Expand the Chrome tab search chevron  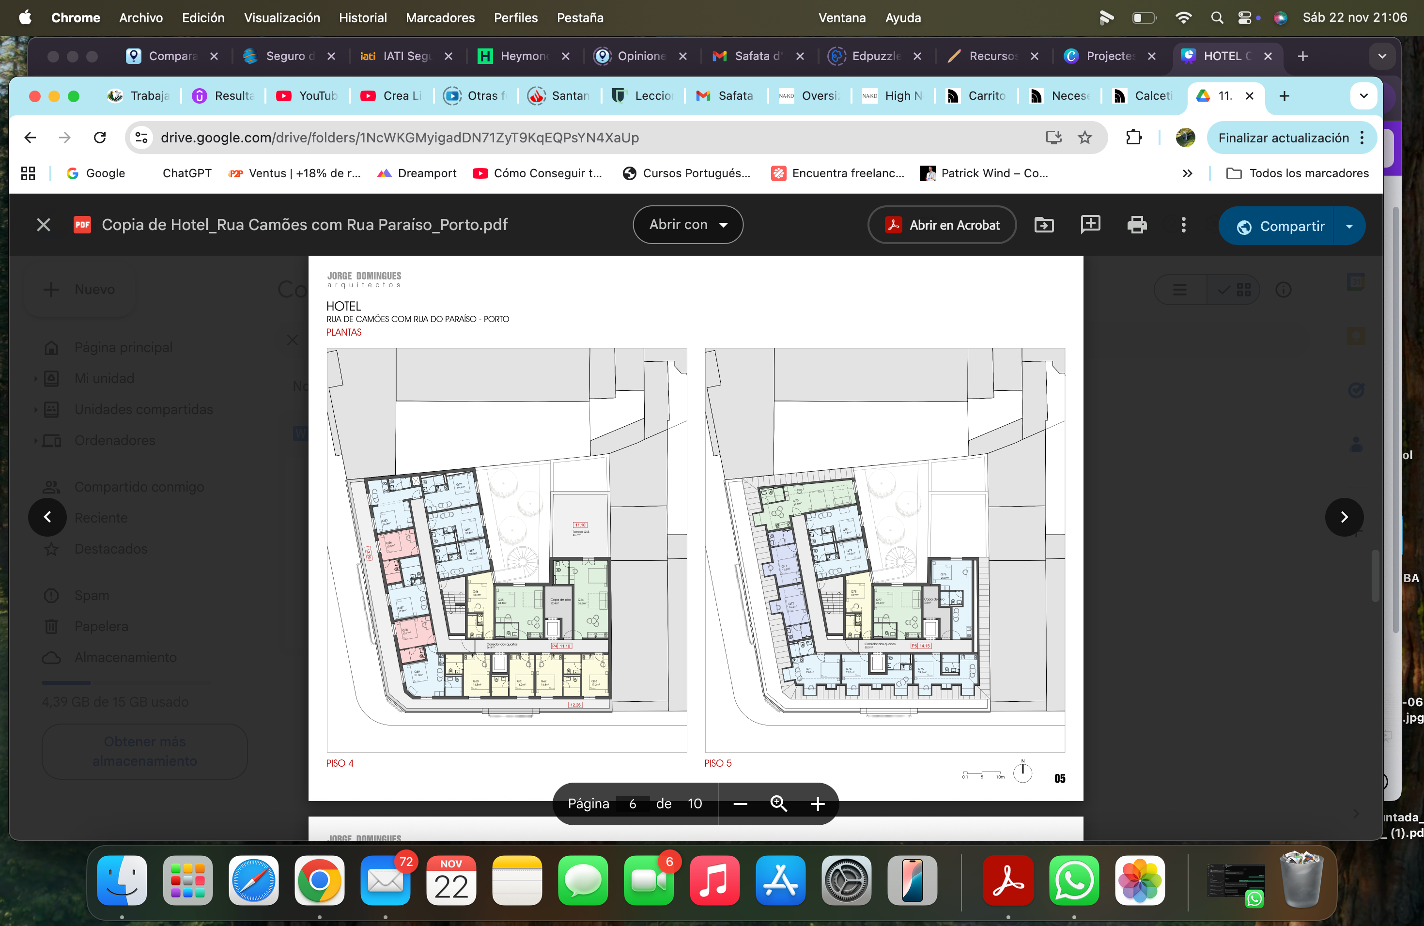(1363, 96)
